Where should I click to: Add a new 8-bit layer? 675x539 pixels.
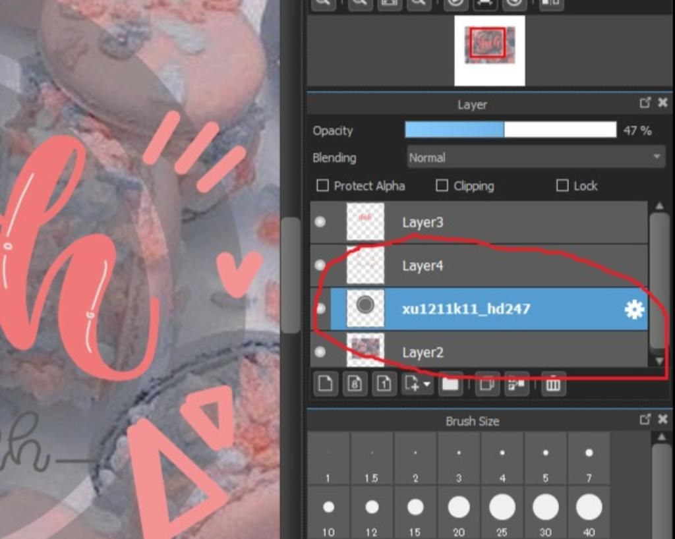(x=354, y=383)
